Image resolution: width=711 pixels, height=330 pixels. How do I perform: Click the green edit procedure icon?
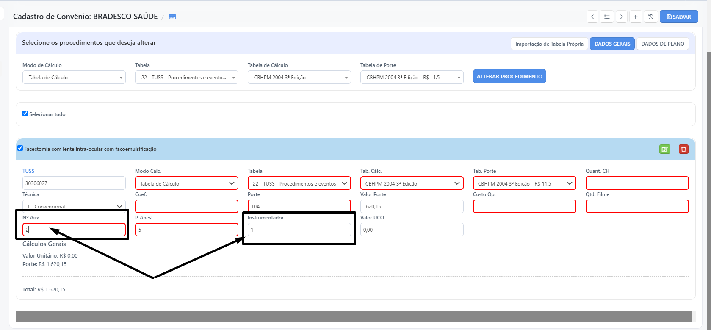click(x=665, y=149)
